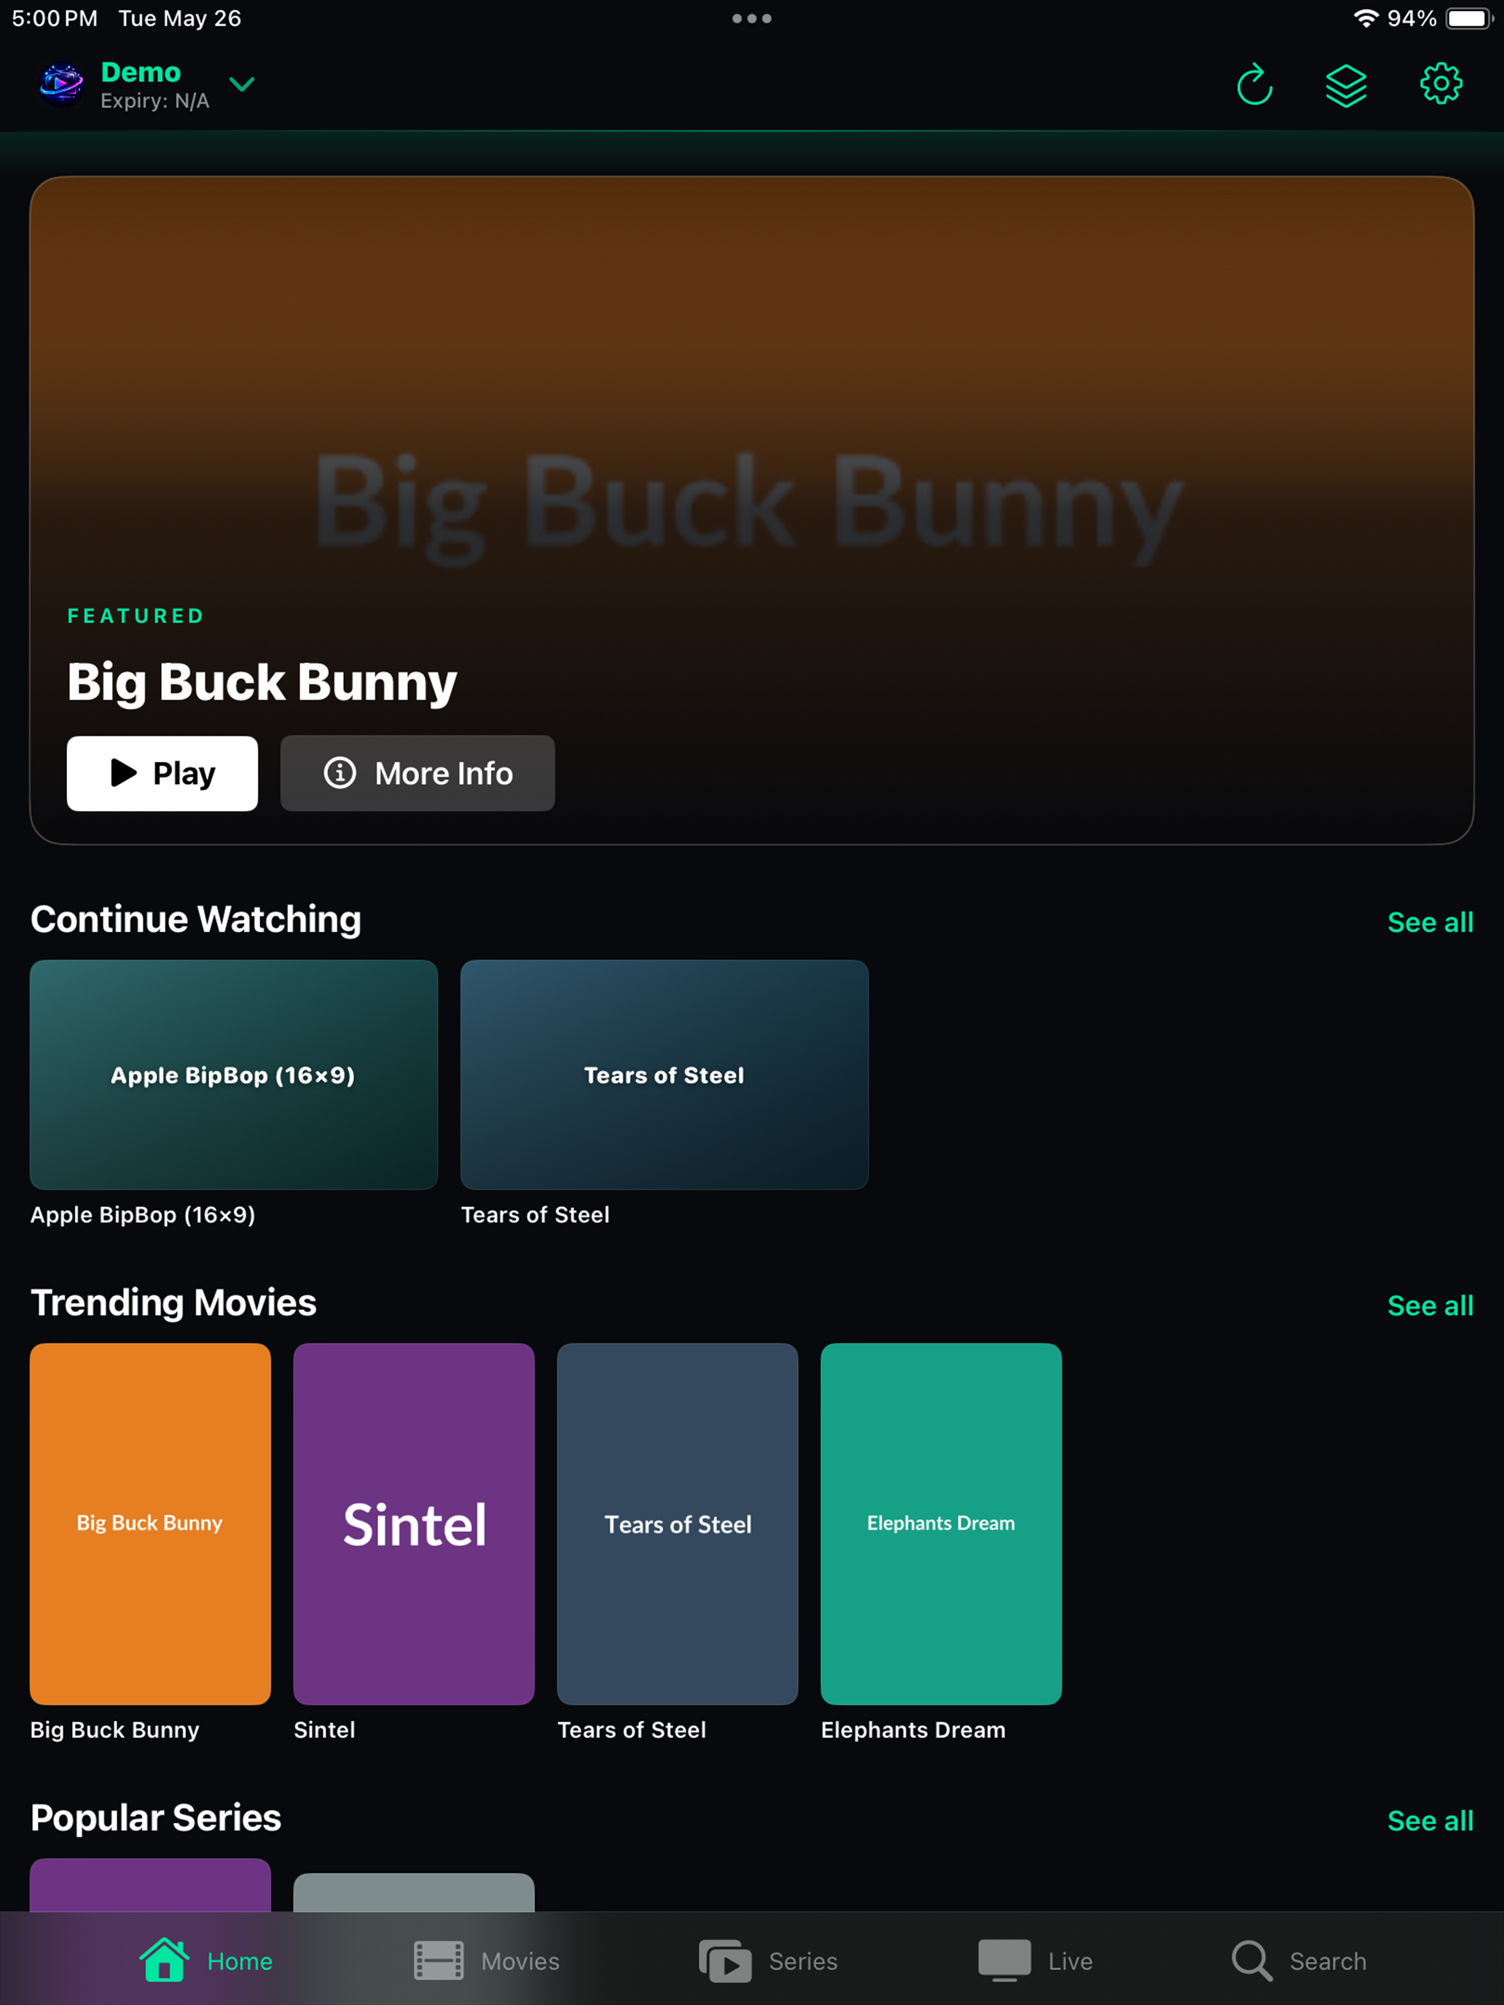Tap Tears of Steel caption under Trending Movies
1504x2005 pixels.
[x=632, y=1730]
